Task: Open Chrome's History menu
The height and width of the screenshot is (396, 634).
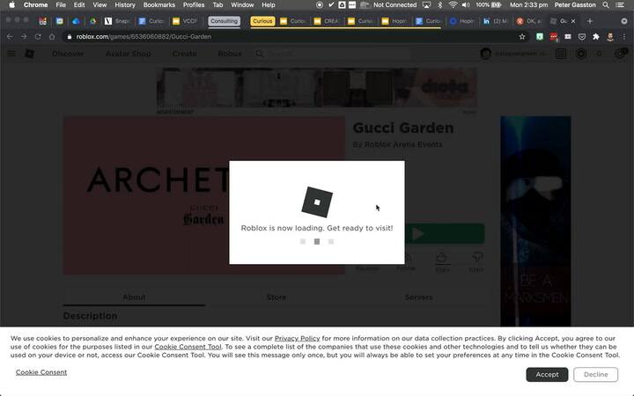Action: (124, 5)
